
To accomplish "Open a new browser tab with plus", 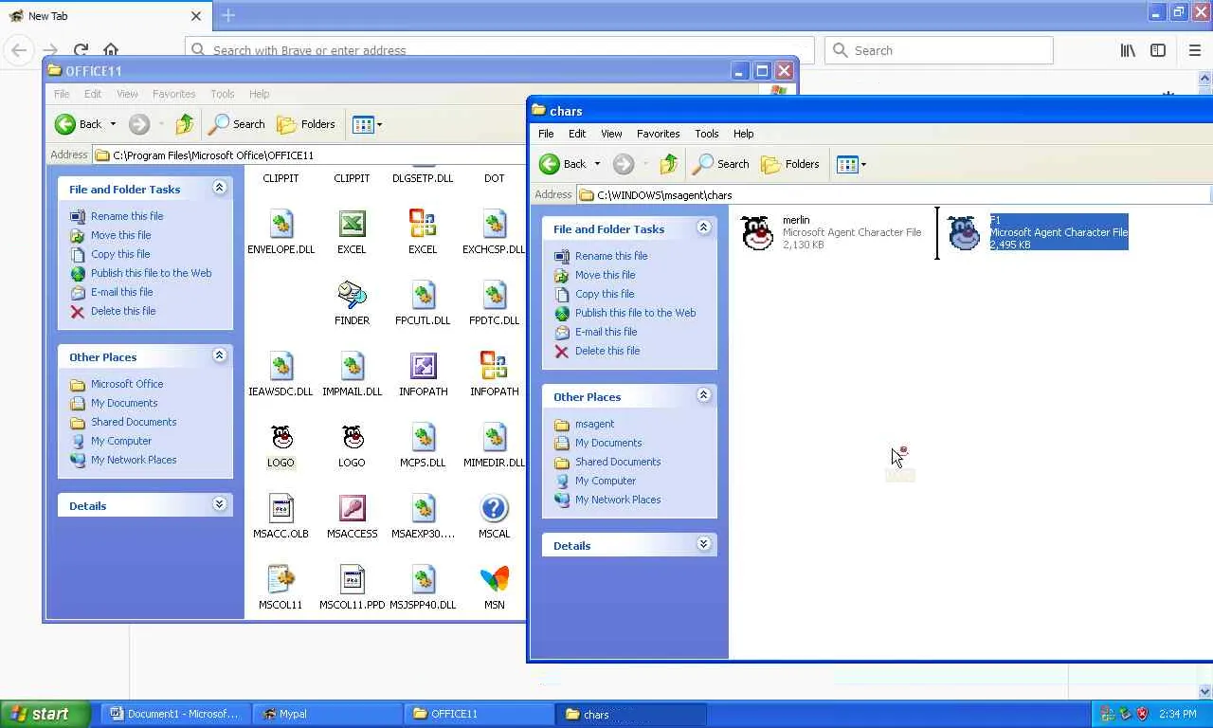I will pyautogui.click(x=228, y=15).
